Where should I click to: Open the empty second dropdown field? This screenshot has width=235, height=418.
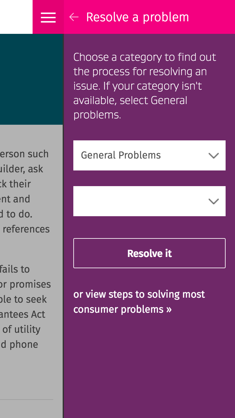point(141,201)
